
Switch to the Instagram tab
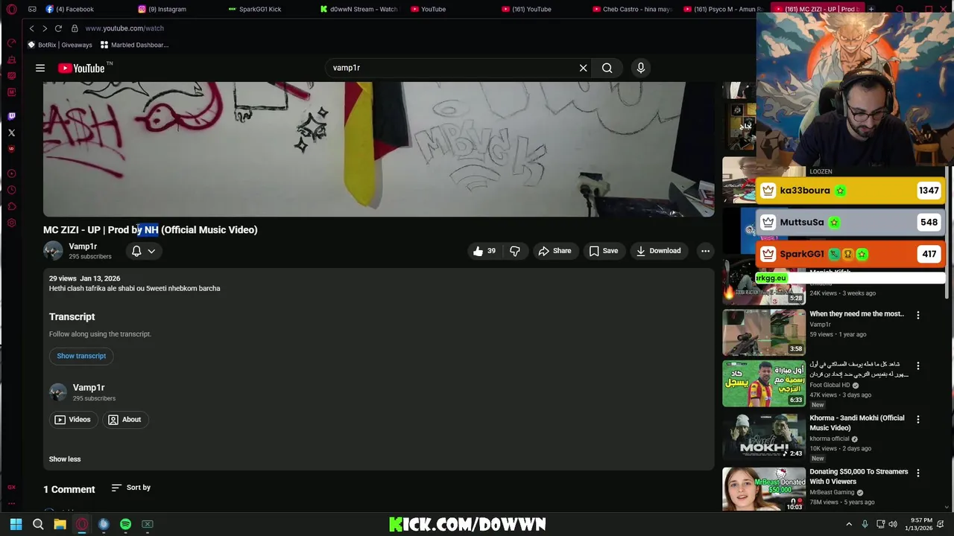[x=164, y=9]
